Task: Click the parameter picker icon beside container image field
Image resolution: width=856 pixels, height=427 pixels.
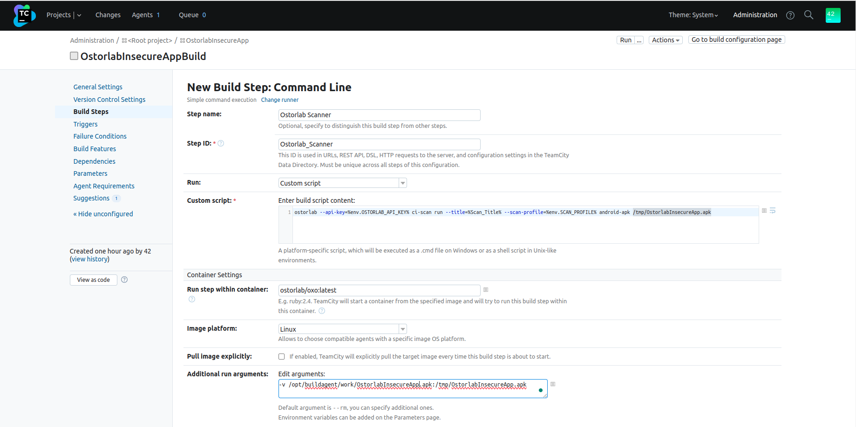Action: 486,290
